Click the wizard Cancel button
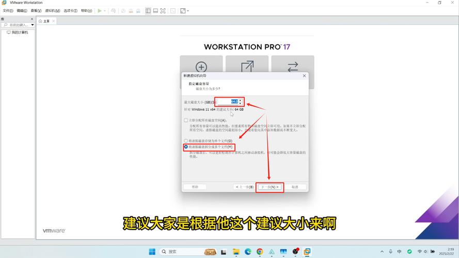The width and height of the screenshot is (459, 258). point(295,187)
